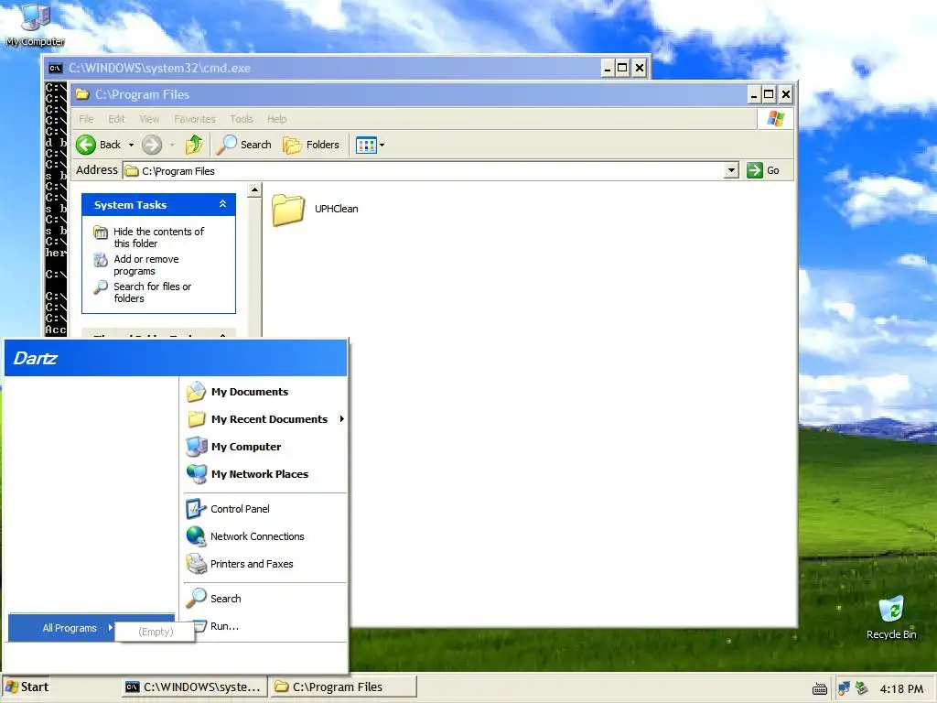This screenshot has height=703, width=937.
Task: Open the Views icon menu
Action: coord(366,145)
